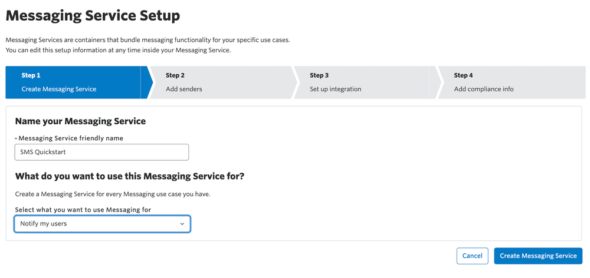The width and height of the screenshot is (590, 278).
Task: Click the friendly name input field
Action: (101, 153)
